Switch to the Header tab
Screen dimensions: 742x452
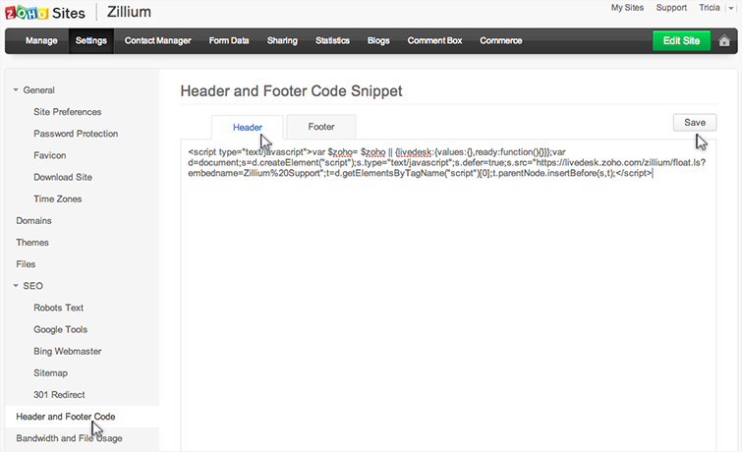tap(247, 128)
